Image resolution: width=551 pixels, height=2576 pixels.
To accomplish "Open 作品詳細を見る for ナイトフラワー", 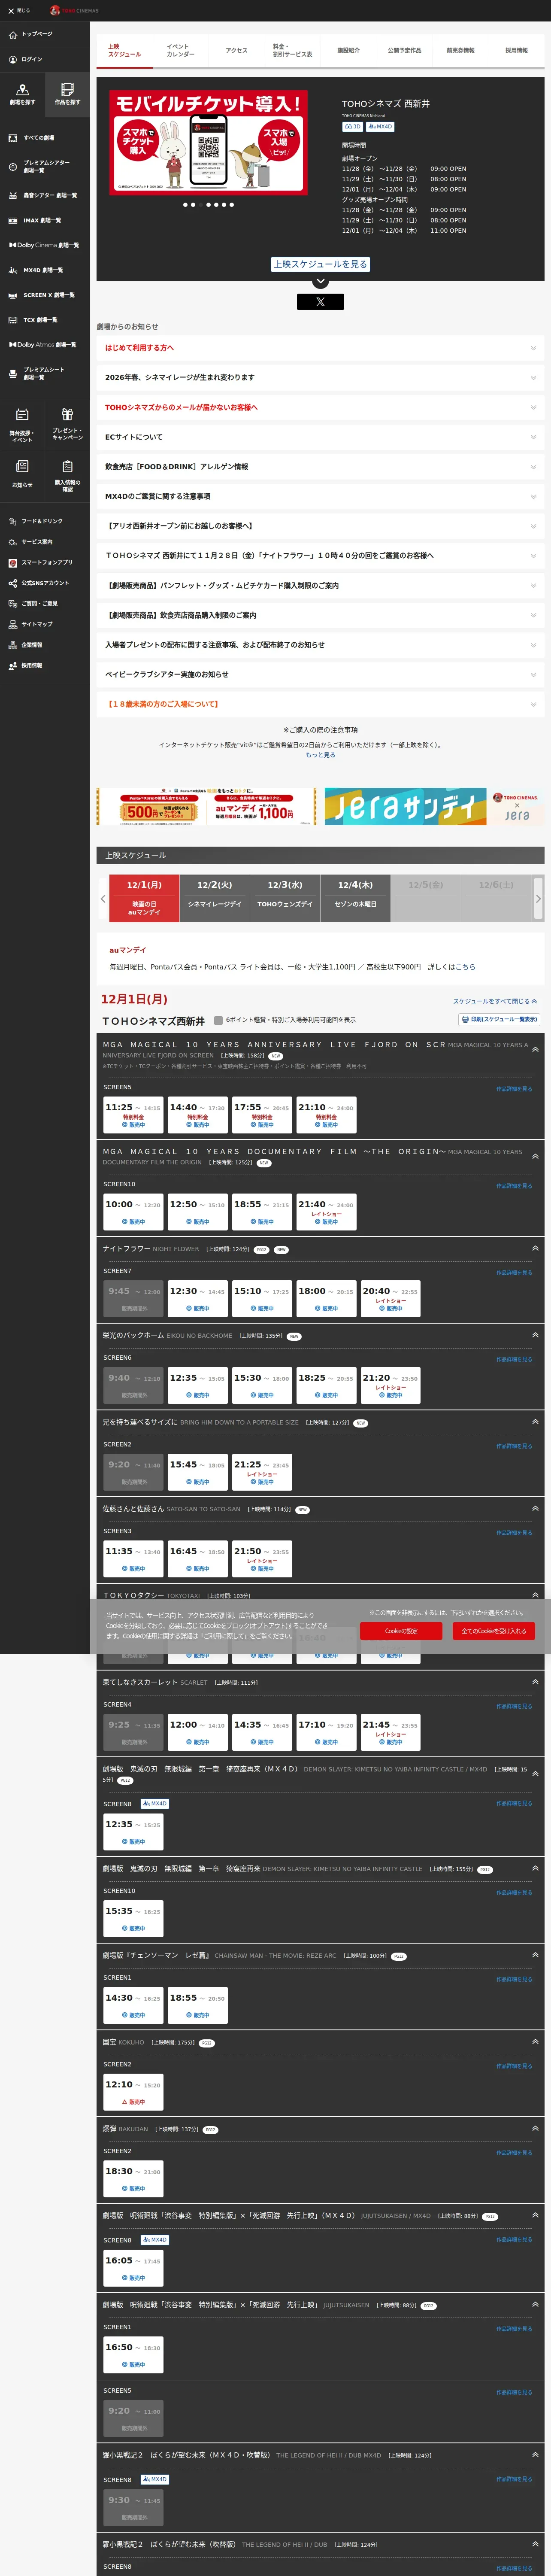I will (x=514, y=1273).
